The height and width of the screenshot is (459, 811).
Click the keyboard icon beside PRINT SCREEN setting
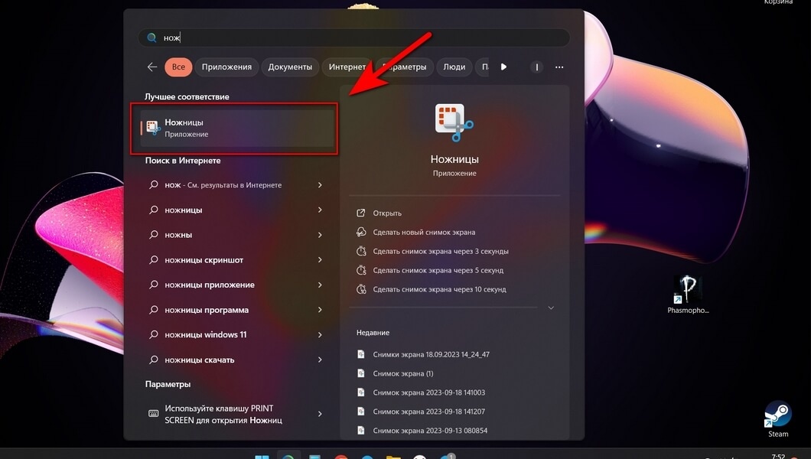154,414
